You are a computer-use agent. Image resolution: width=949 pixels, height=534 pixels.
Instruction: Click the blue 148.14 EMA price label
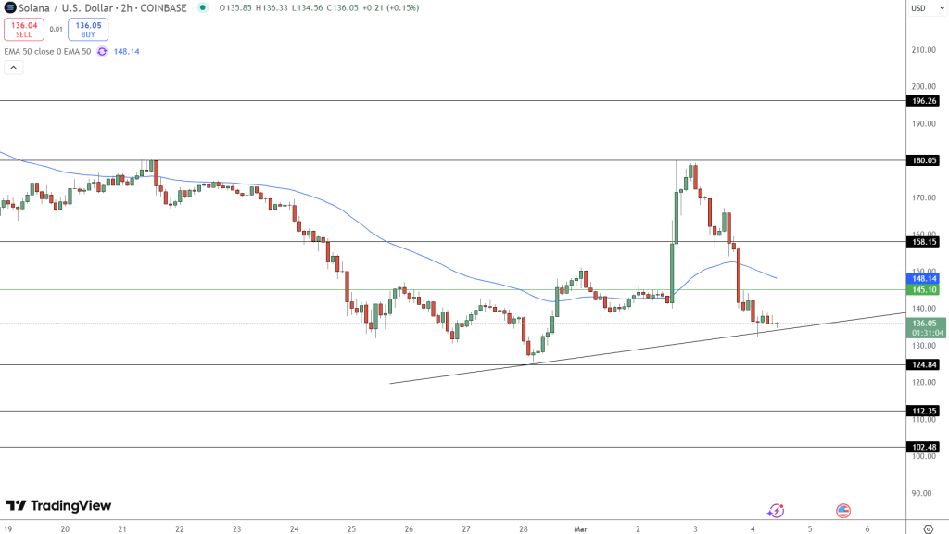(924, 278)
